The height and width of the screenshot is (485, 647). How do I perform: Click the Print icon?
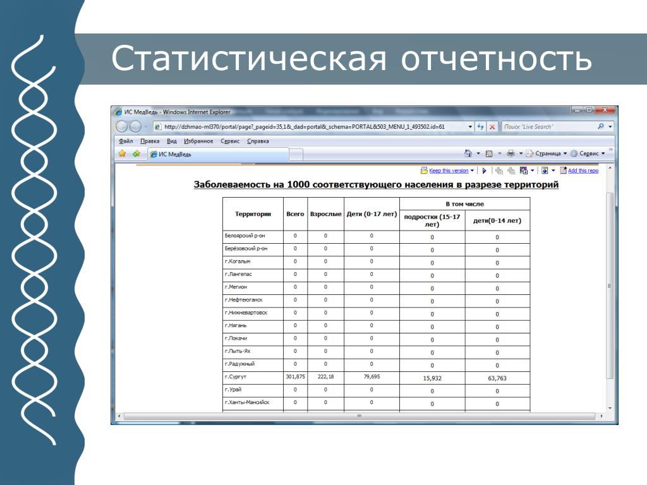click(x=511, y=153)
